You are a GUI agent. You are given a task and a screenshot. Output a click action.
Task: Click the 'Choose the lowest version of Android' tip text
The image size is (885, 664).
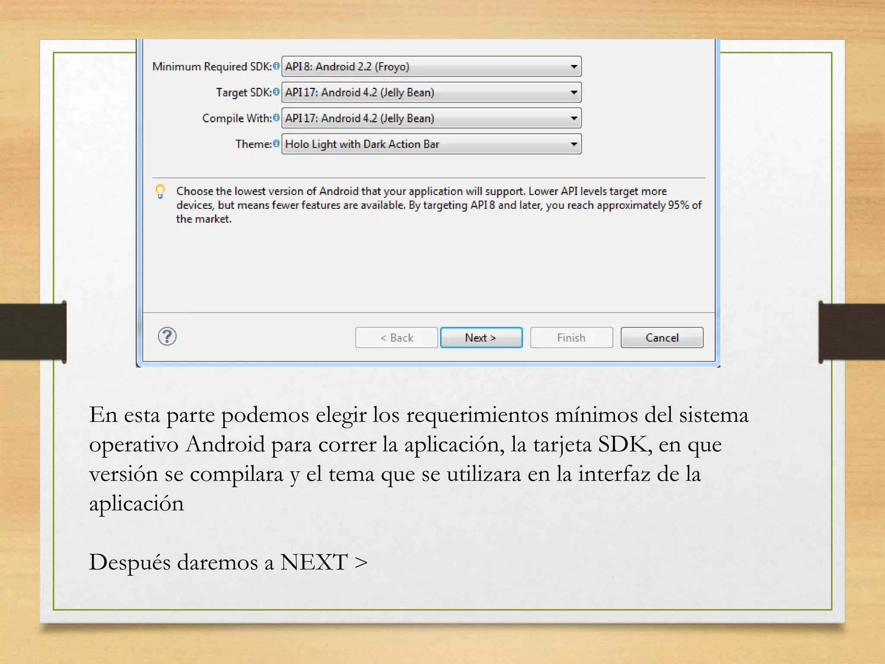point(439,205)
